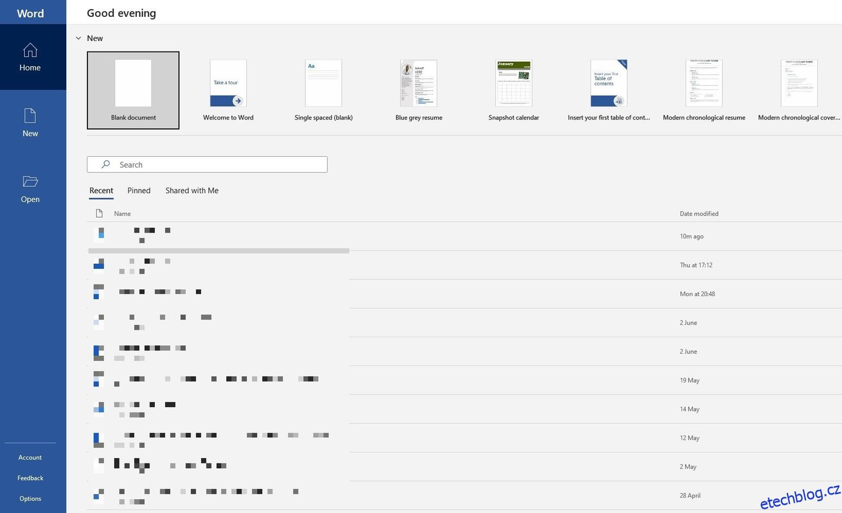Sort by Date modified column header
842x513 pixels.
(699, 214)
